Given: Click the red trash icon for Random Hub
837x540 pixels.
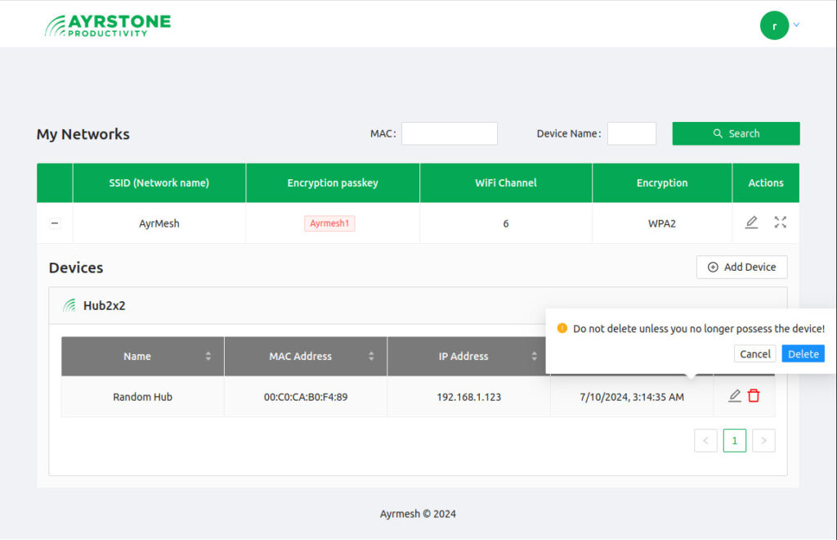Looking at the screenshot, I should 754,396.
